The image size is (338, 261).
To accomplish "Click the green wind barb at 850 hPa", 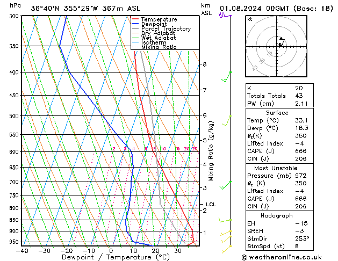I will tap(225, 220).
